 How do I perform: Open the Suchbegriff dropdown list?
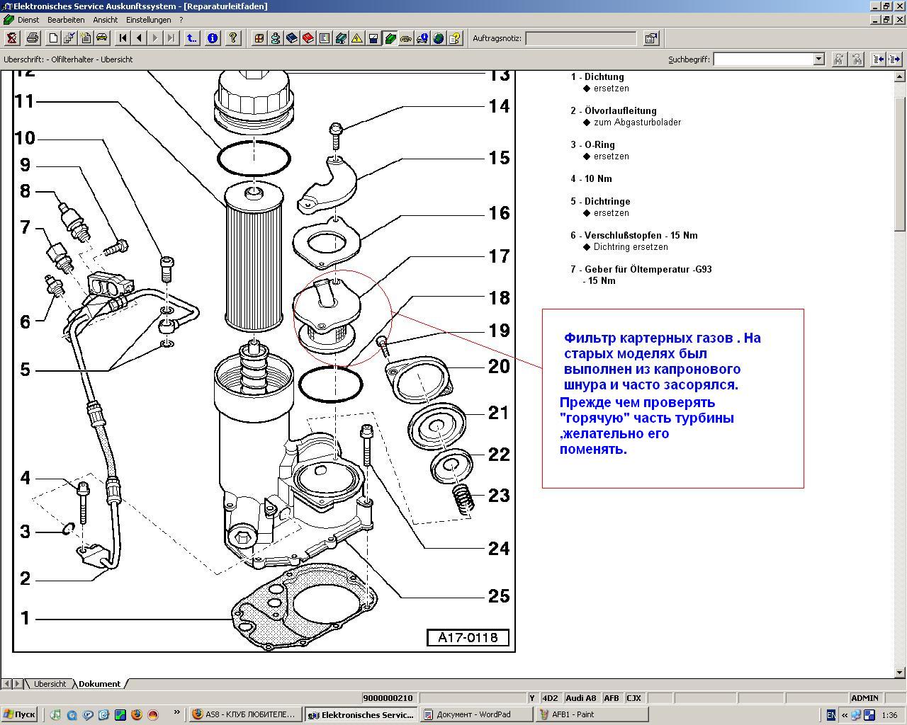coord(818,59)
